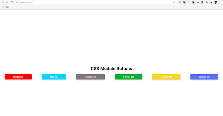Click the localhost:3000 address bar
Viewport: 223px width, 116px height.
(95, 2)
